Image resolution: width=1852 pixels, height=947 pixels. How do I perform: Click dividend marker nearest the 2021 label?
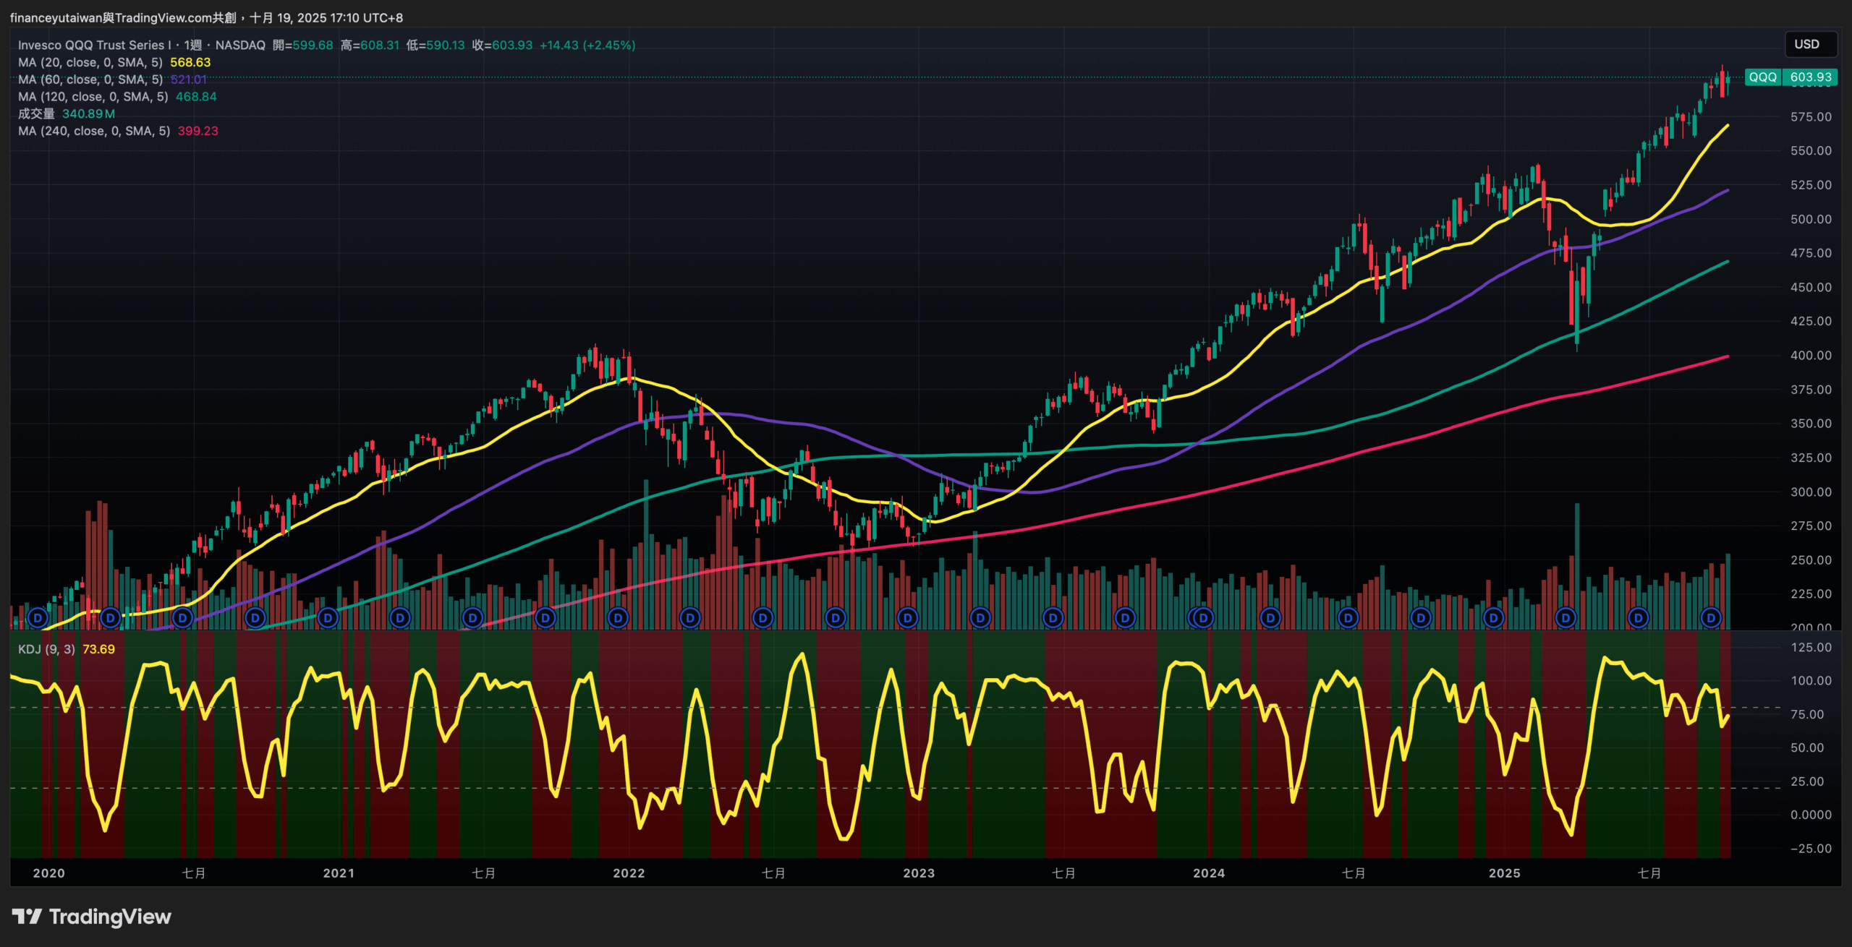(328, 618)
